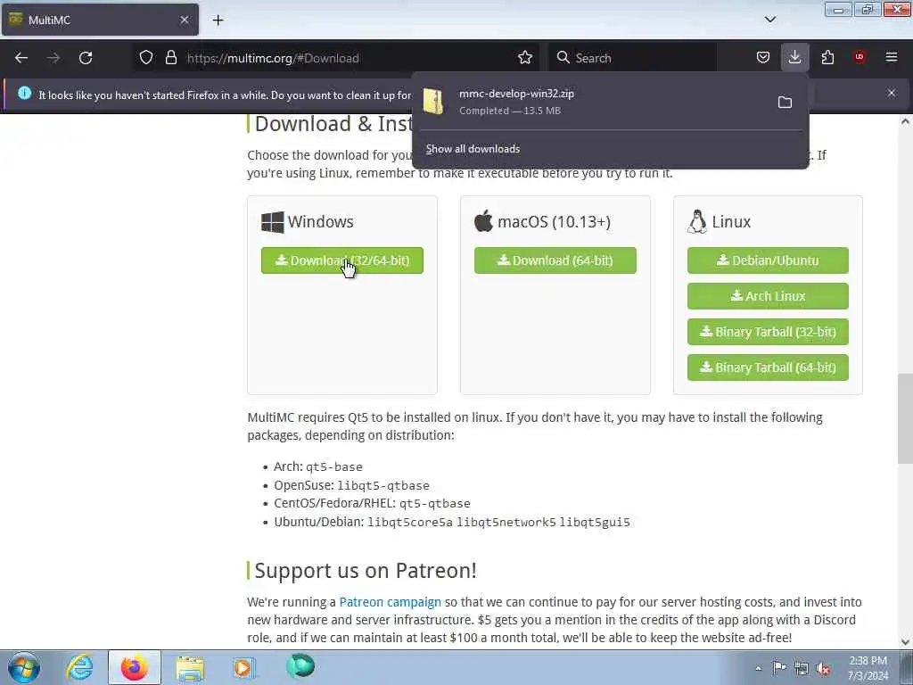Viewport: 913px width, 685px height.
Task: Download Binary Tarball (64-bit)
Action: click(768, 367)
